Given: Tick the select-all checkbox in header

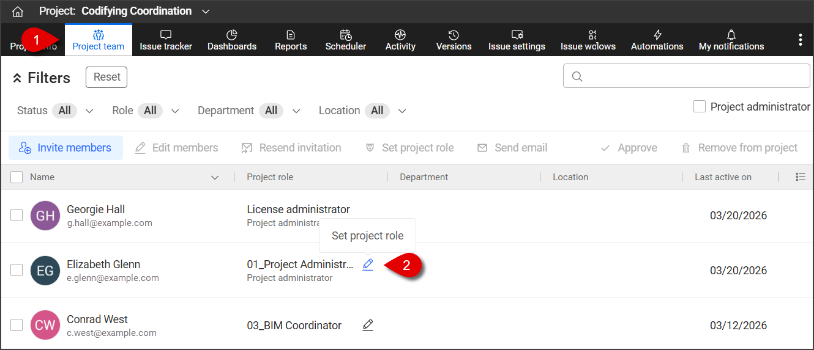Looking at the screenshot, I should [17, 177].
